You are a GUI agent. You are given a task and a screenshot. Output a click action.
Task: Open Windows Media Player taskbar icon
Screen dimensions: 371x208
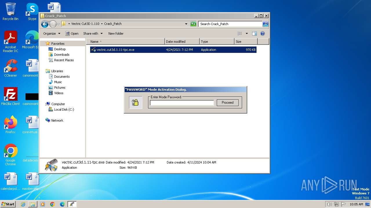pyautogui.click(x=43, y=204)
